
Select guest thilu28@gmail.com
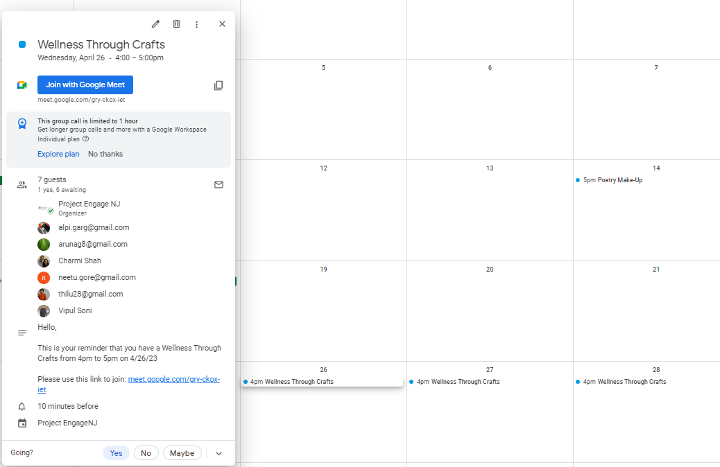[x=90, y=294]
